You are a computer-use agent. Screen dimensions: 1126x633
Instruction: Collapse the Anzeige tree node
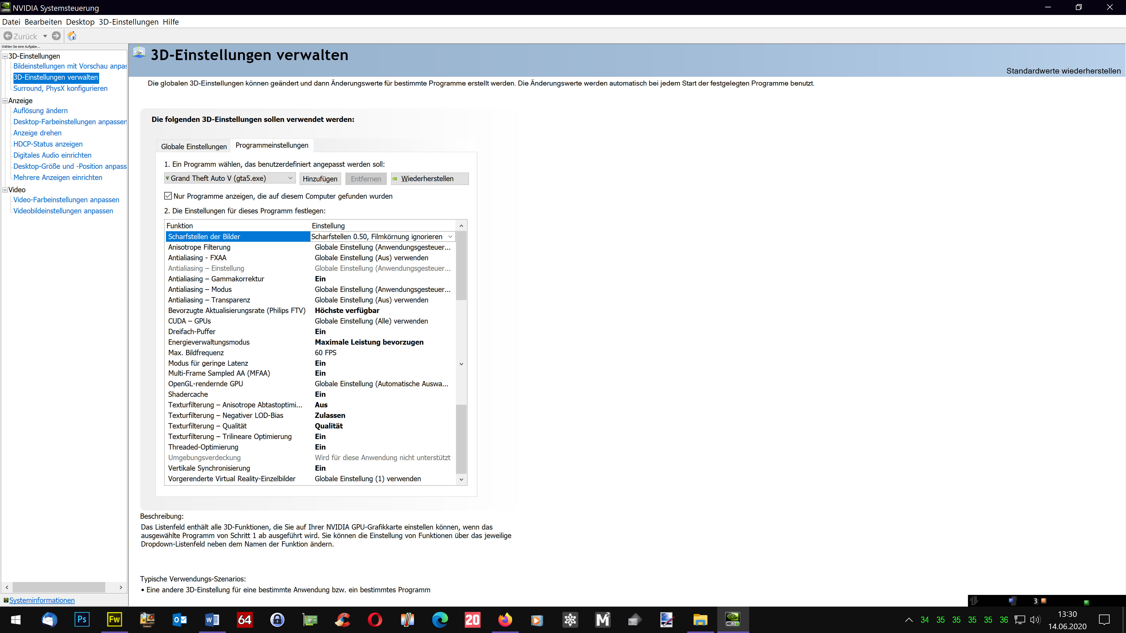(5, 101)
